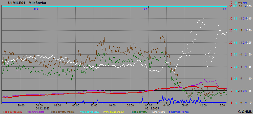
Task: Click the Rychlost větru maxim. legend label
Action: (x=62, y=112)
